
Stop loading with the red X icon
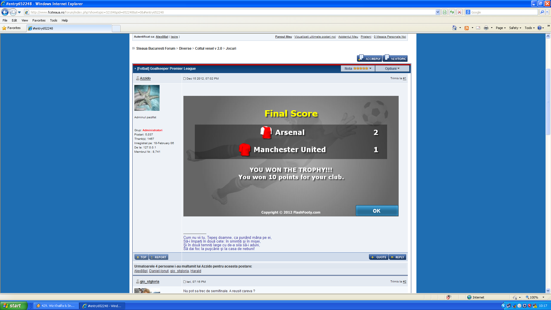459,12
